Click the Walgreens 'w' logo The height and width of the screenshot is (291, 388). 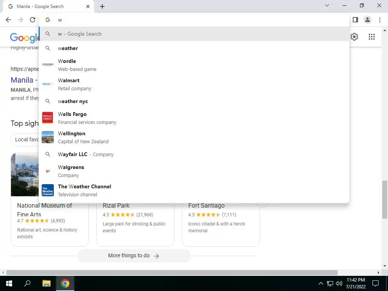tap(48, 171)
